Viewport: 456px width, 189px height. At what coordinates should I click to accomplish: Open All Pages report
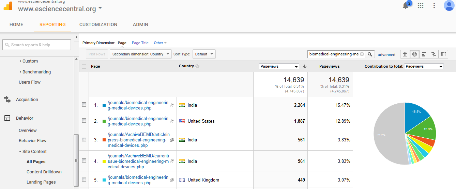[36, 162]
